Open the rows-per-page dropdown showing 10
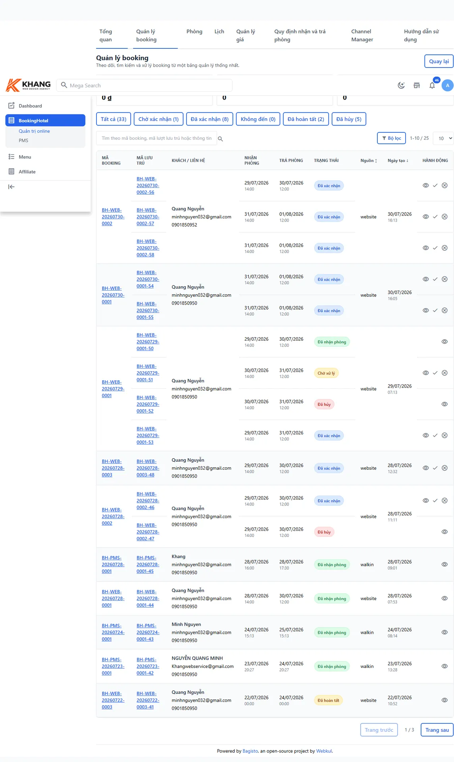The width and height of the screenshot is (454, 762). coord(443,138)
